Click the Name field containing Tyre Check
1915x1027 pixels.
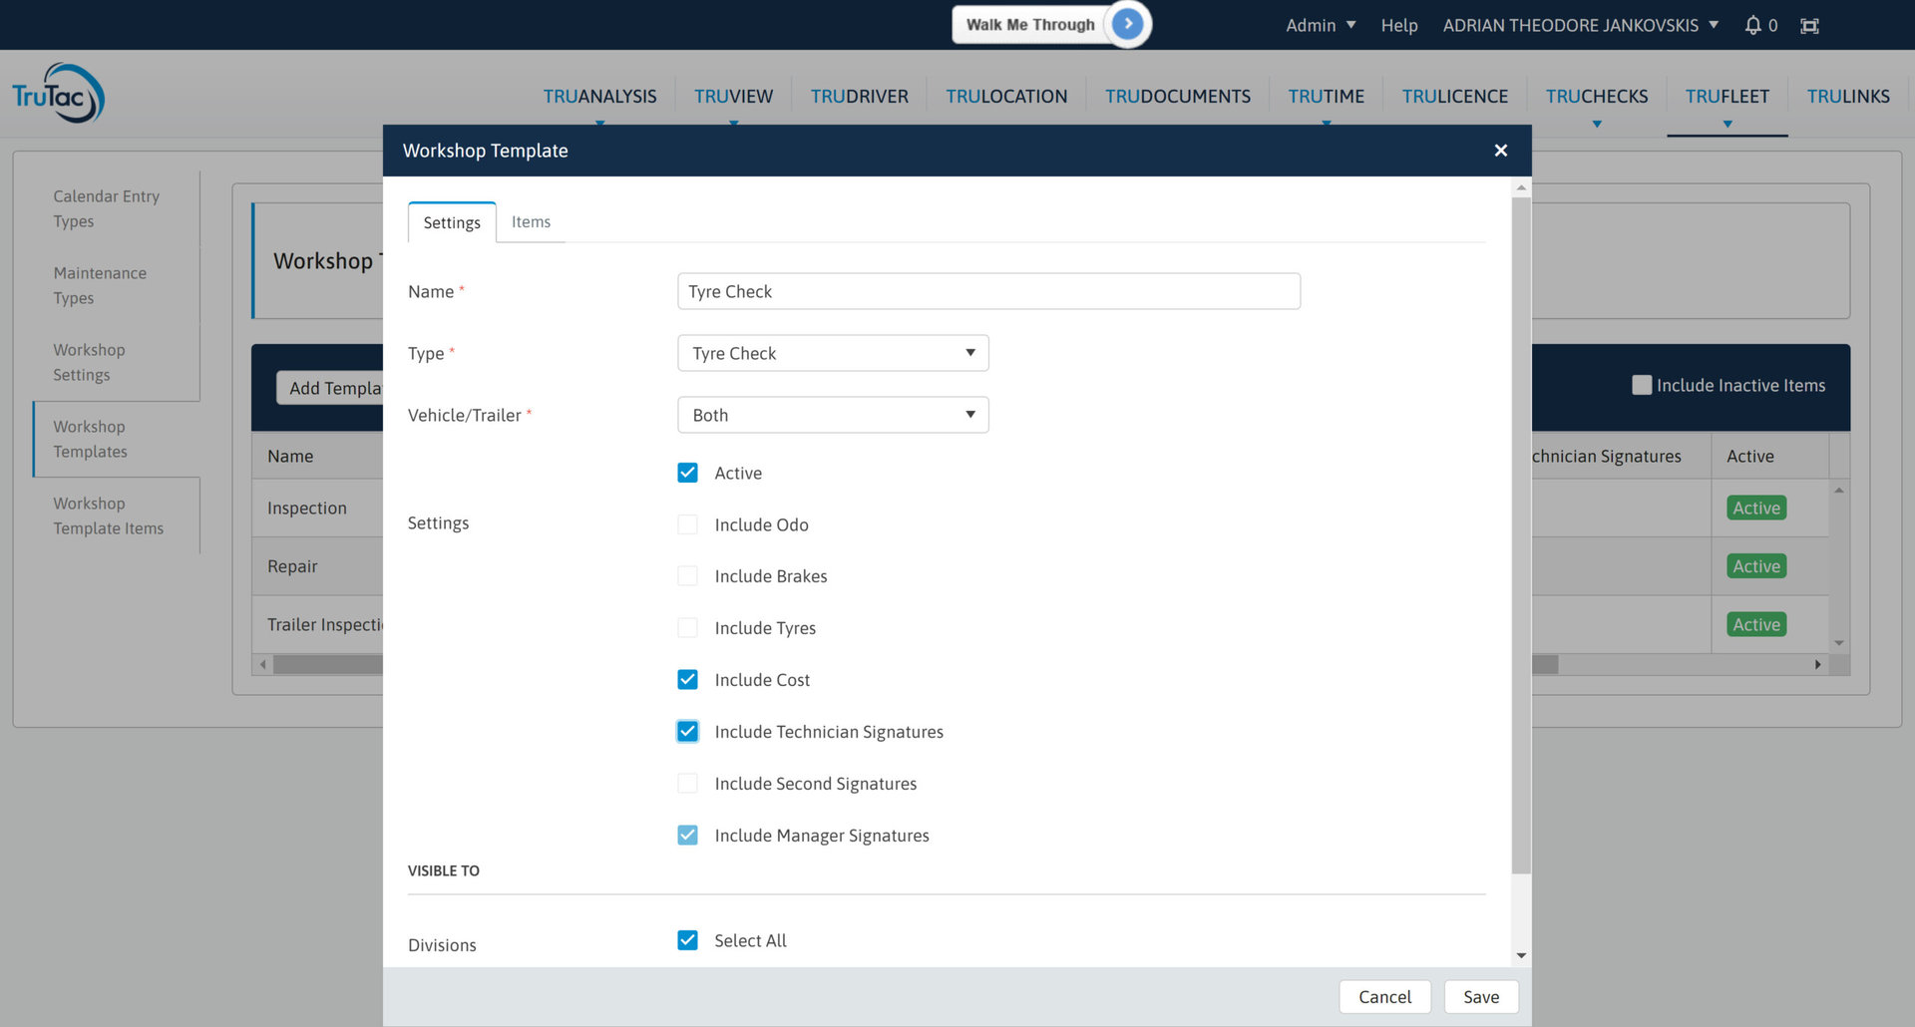[987, 291]
